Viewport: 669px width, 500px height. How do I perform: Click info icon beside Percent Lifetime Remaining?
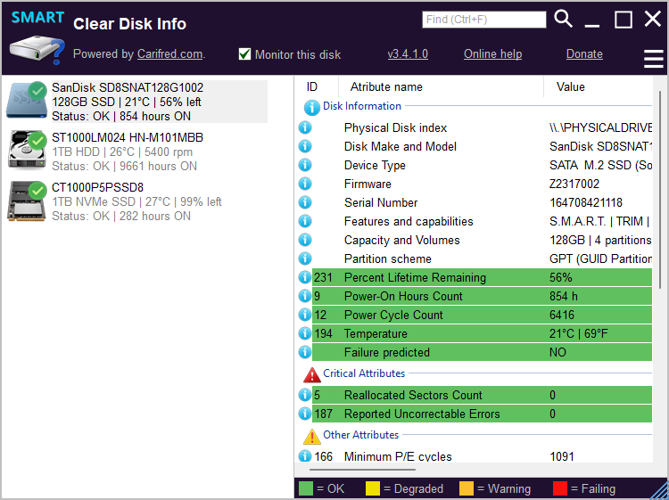click(305, 277)
